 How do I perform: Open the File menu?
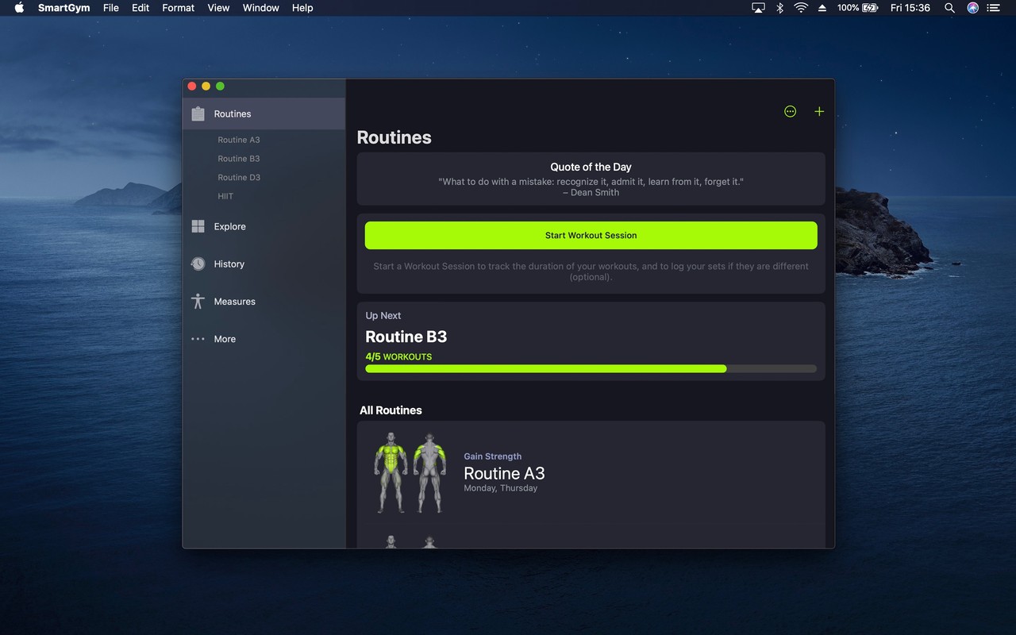click(111, 8)
